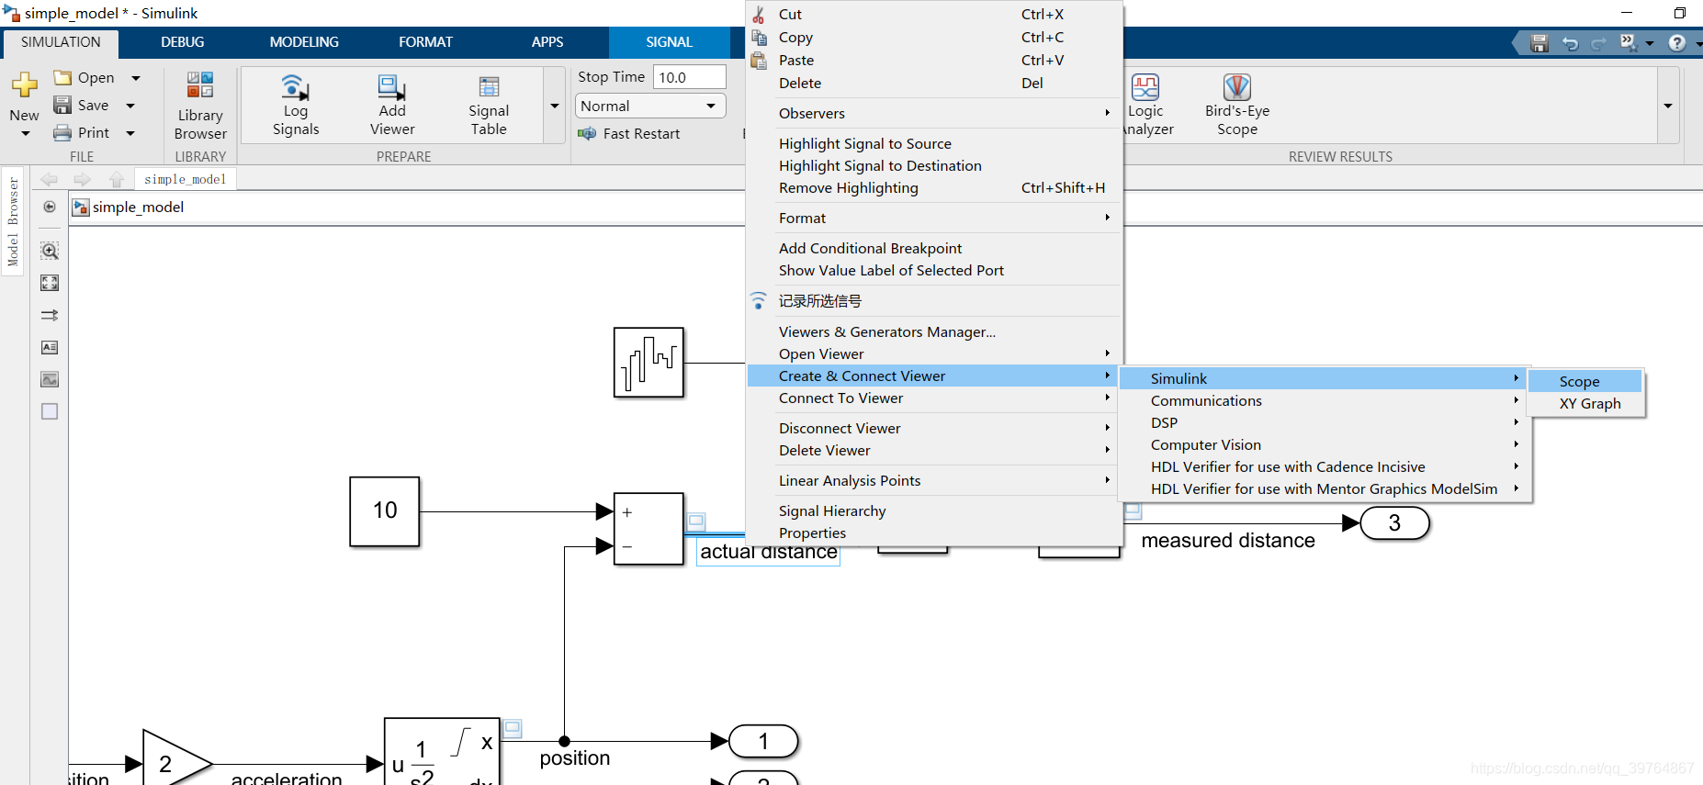
Task: Open the Open dropdown arrow
Action: point(136,78)
